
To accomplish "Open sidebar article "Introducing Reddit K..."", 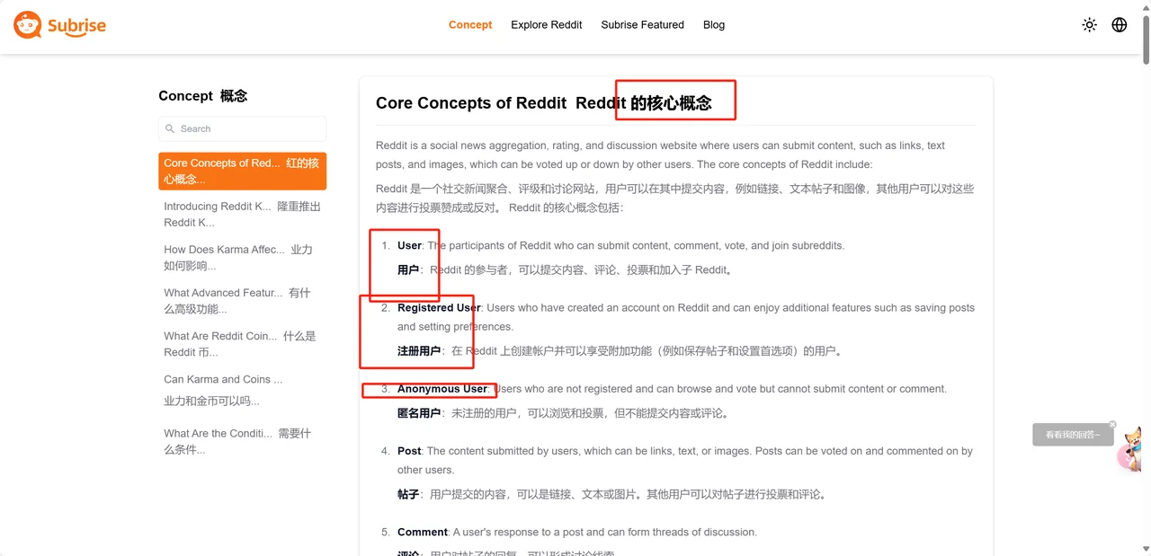I will (x=243, y=214).
